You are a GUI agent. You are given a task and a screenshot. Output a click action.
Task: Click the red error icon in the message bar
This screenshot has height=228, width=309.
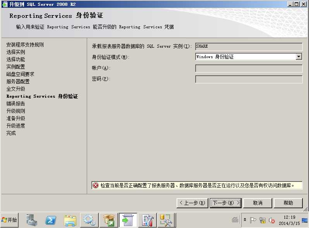pos(96,185)
